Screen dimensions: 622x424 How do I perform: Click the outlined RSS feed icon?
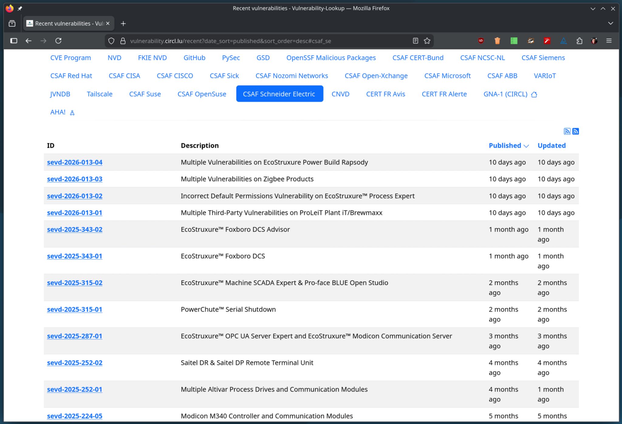click(567, 131)
